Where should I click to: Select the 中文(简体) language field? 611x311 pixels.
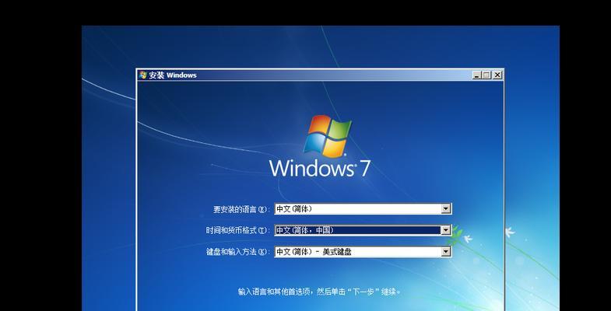coord(363,209)
